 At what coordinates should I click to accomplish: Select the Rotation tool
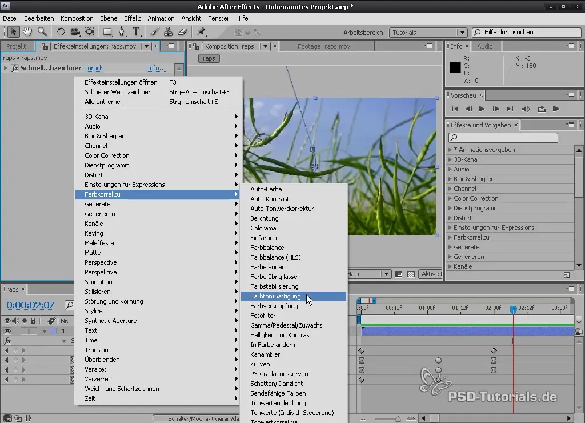pyautogui.click(x=61, y=32)
